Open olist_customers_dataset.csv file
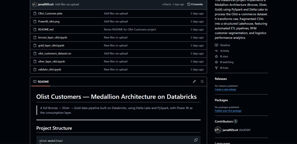Screen dimensions: 297x144 55,53
